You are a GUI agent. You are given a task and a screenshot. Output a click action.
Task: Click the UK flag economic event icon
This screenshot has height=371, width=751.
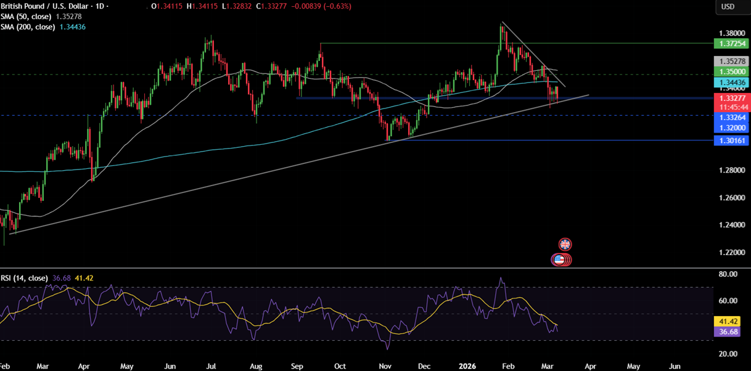(x=565, y=244)
